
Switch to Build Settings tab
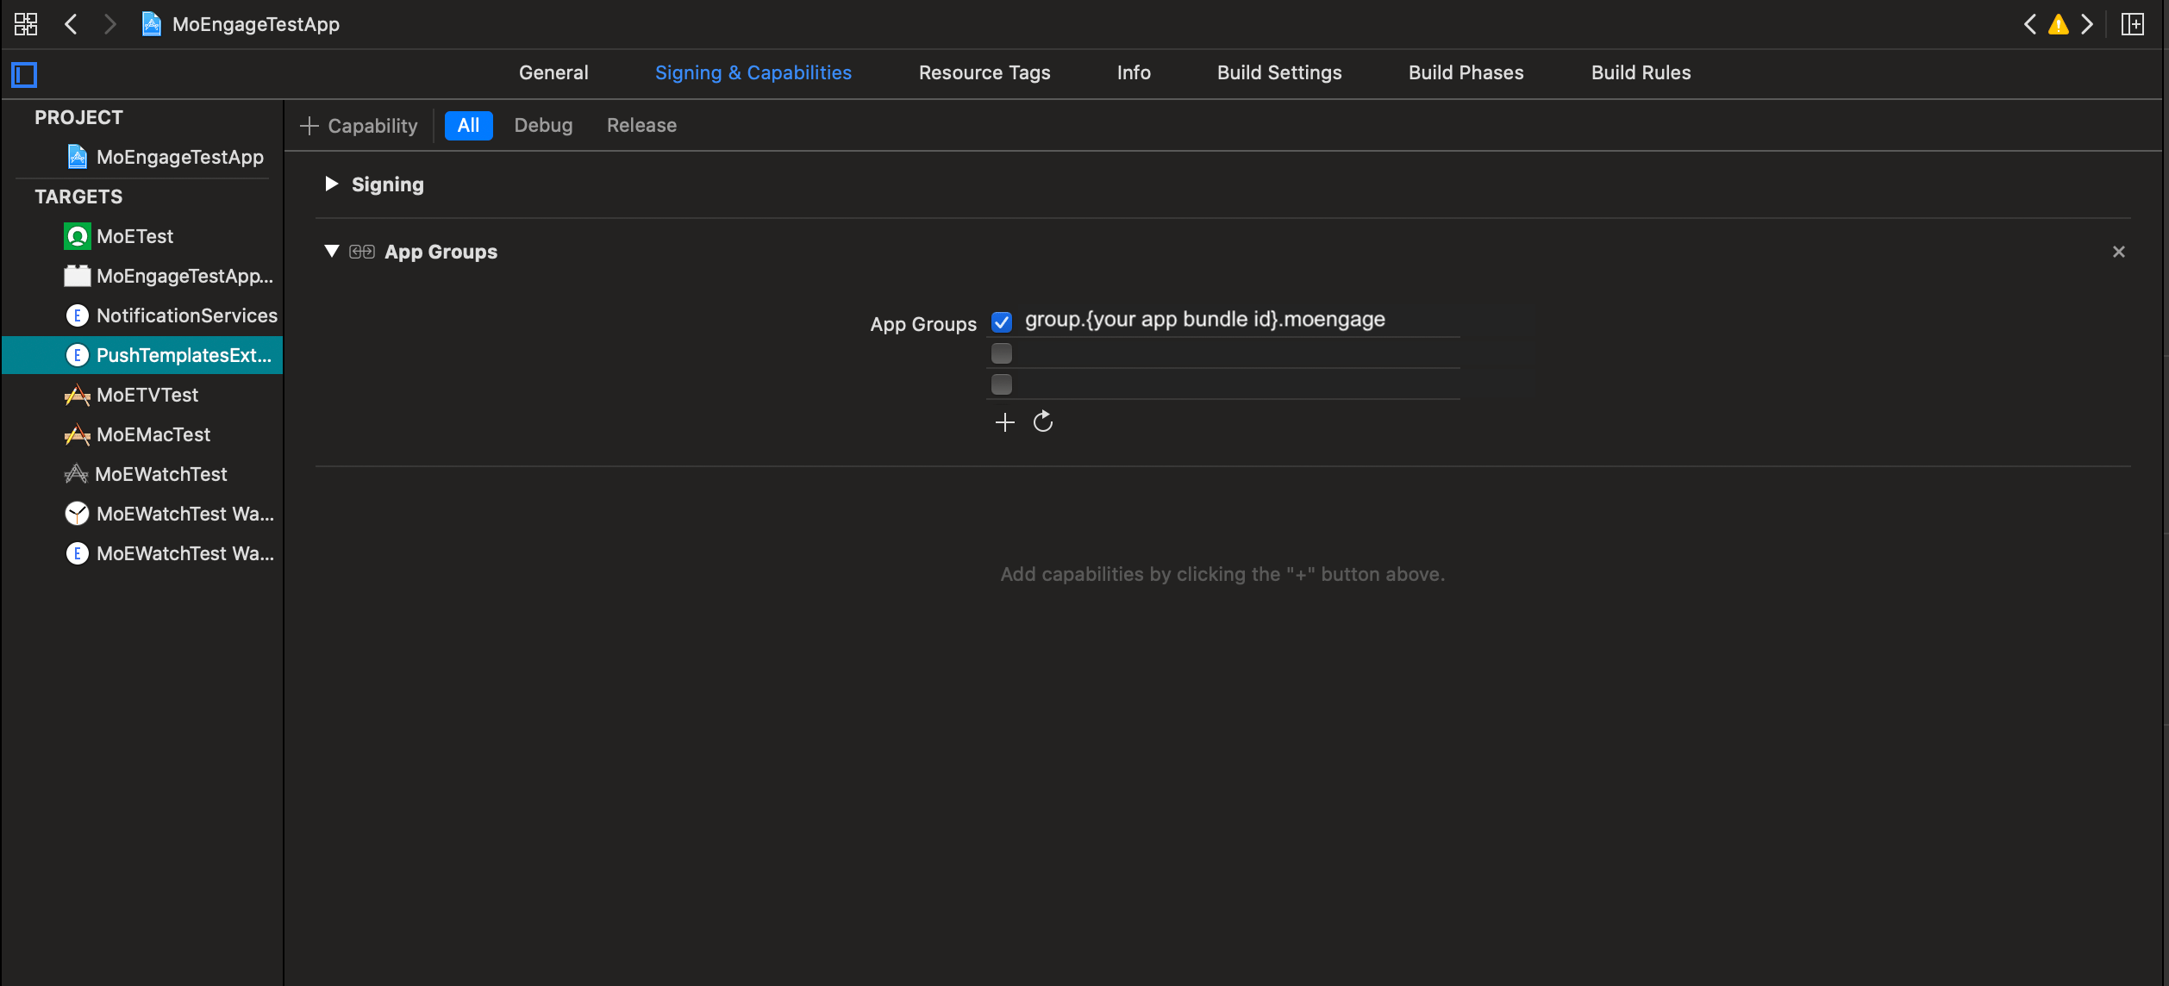click(x=1279, y=73)
